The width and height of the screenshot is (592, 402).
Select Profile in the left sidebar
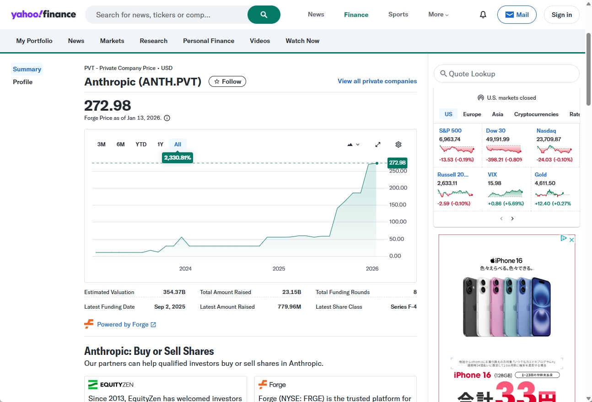point(23,82)
